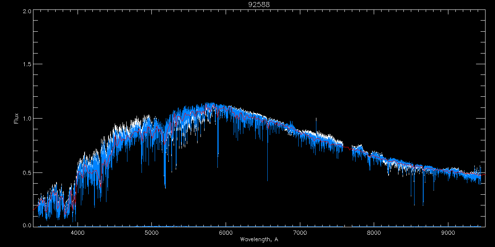The width and height of the screenshot is (495, 247).
Task: Click the 6000 x-axis tick label
Action: click(x=226, y=233)
